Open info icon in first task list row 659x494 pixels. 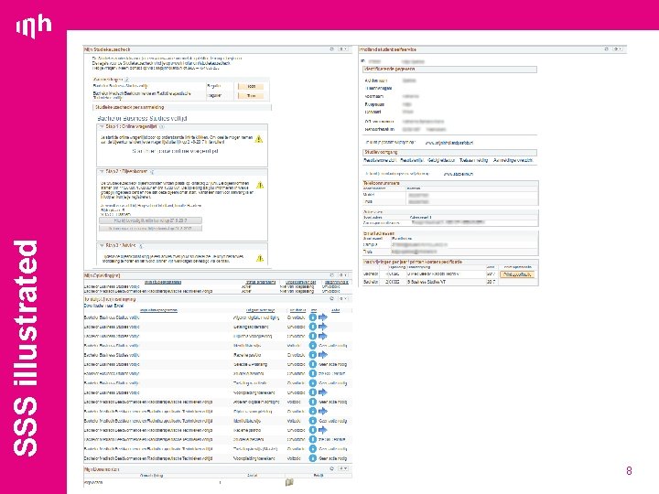point(313,317)
